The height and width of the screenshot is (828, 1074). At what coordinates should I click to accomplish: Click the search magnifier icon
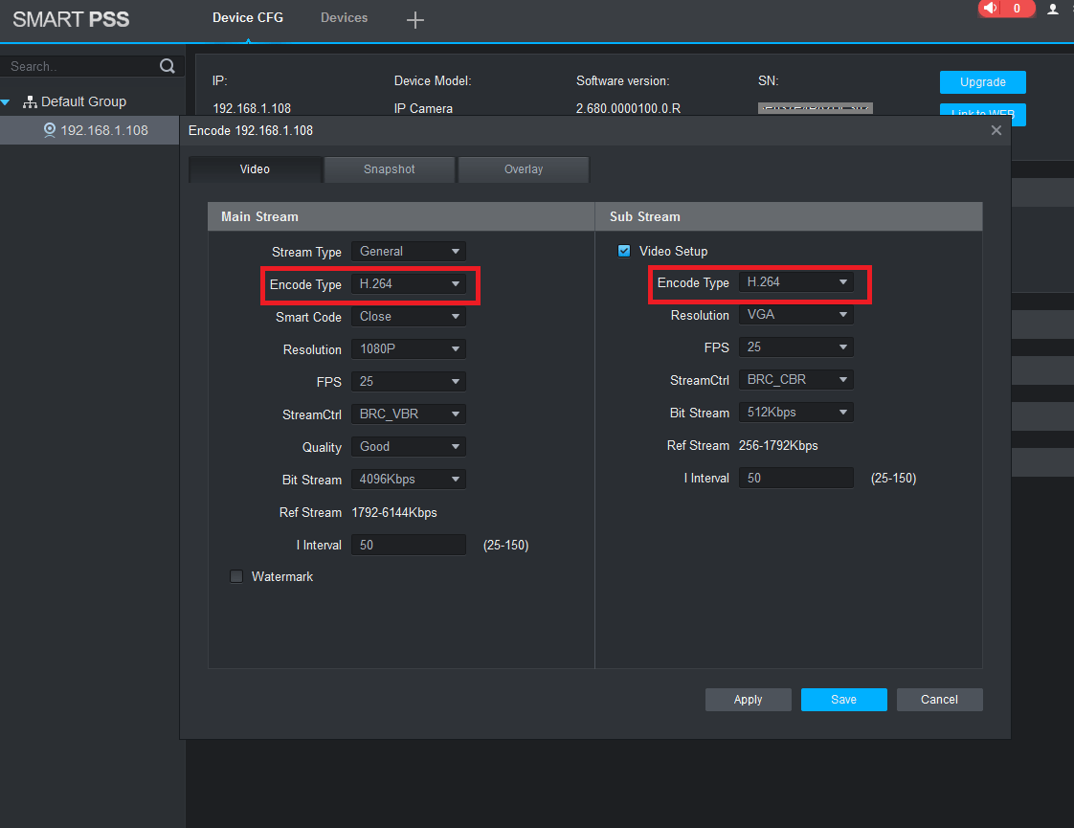pyautogui.click(x=168, y=66)
